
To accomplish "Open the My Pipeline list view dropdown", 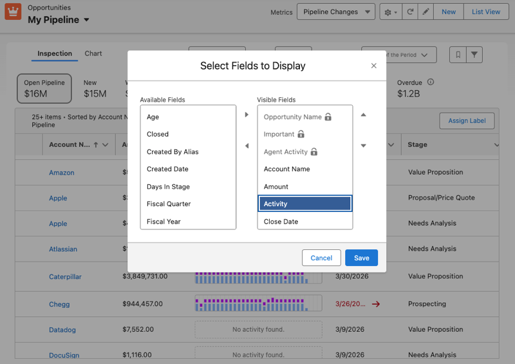I will coord(86,20).
